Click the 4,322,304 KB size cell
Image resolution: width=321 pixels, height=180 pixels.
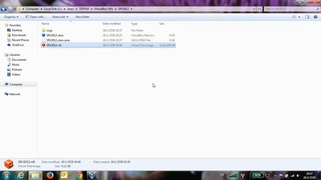(x=167, y=45)
